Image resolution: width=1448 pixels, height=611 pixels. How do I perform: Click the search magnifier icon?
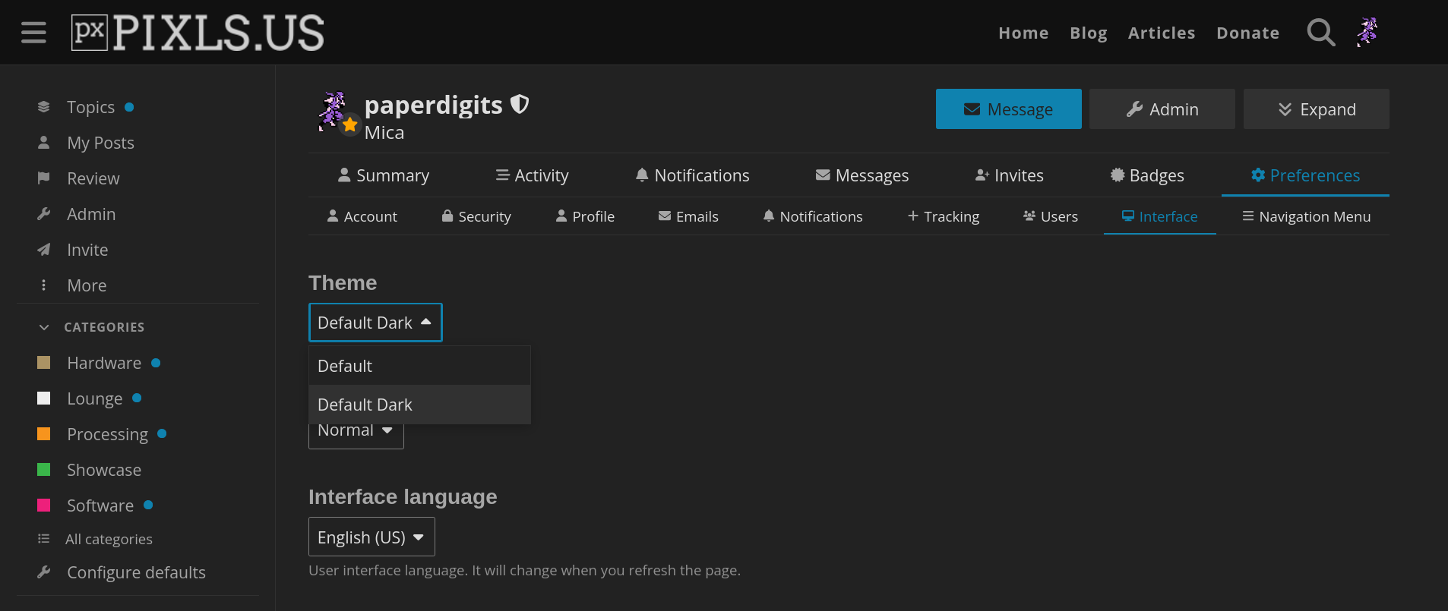coord(1320,33)
